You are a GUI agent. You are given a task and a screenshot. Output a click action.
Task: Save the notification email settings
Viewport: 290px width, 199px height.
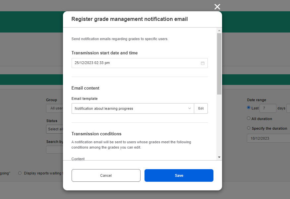[x=179, y=175]
